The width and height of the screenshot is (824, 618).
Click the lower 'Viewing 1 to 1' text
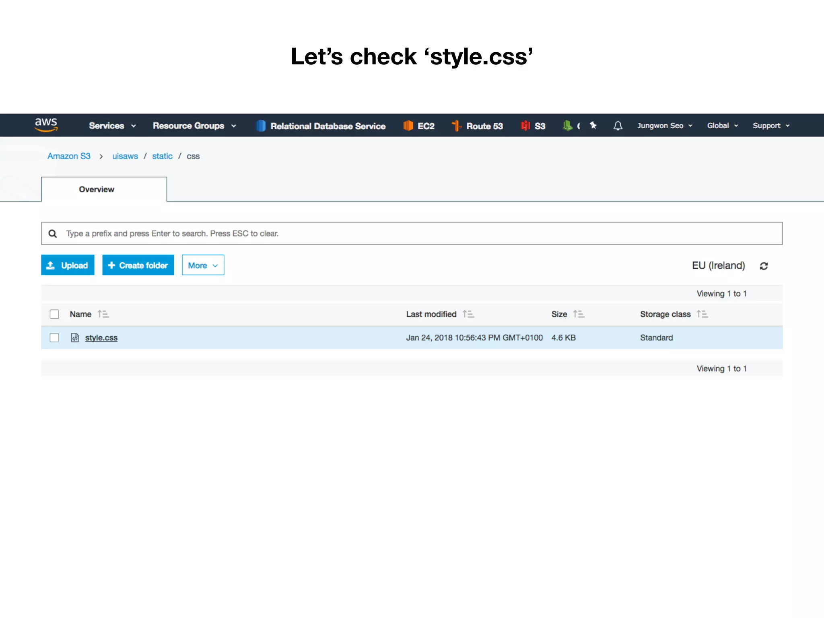click(721, 369)
